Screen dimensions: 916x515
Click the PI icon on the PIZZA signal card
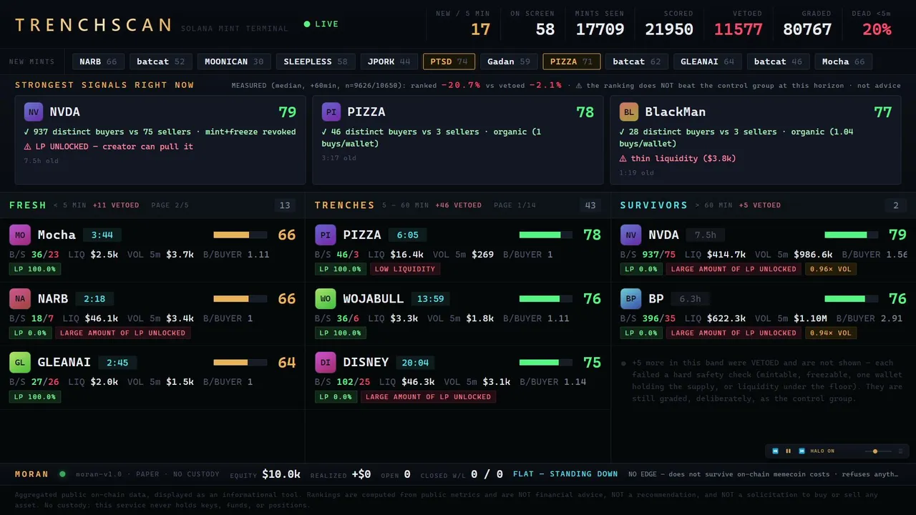(x=331, y=112)
